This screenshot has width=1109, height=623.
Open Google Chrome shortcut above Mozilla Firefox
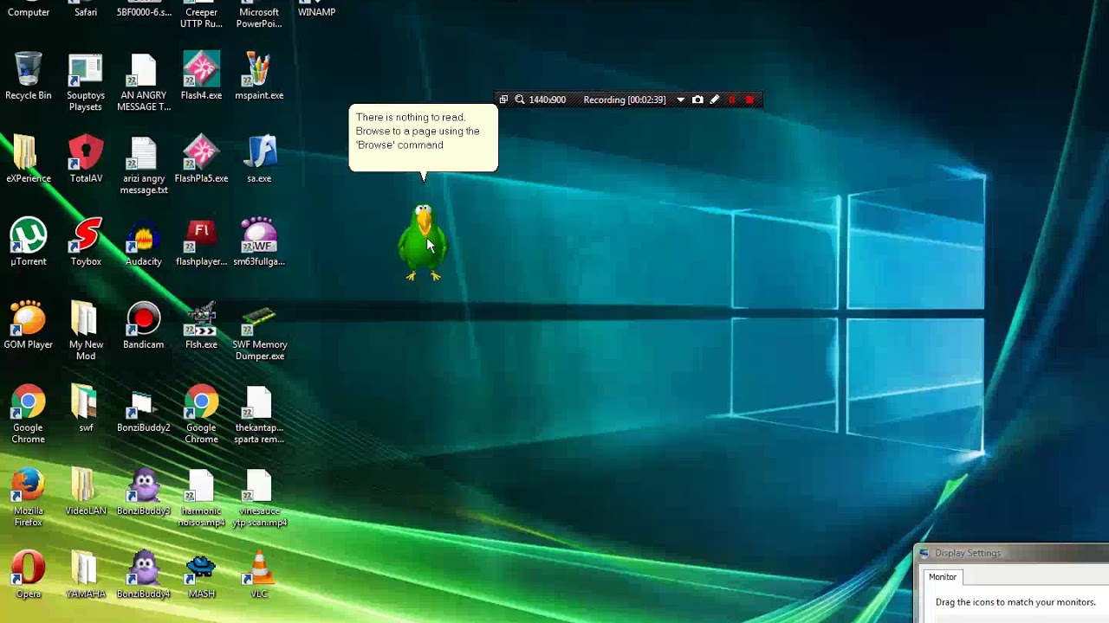tap(29, 414)
